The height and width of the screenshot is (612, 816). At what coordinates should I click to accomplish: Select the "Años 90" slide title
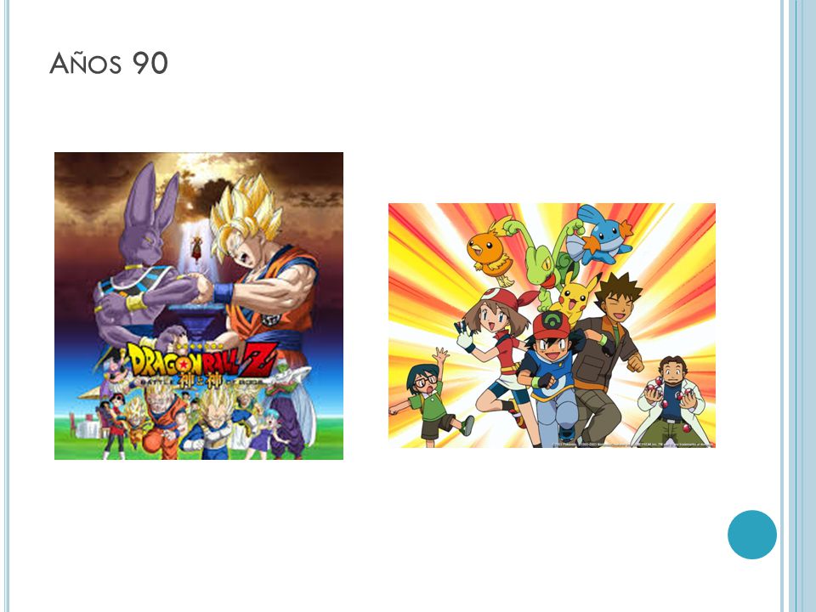coord(109,64)
